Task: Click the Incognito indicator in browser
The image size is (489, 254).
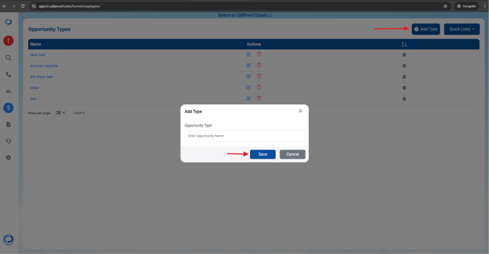Action: click(x=466, y=6)
